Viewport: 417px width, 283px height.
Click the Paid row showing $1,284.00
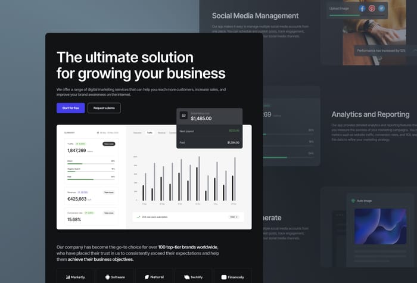point(210,142)
